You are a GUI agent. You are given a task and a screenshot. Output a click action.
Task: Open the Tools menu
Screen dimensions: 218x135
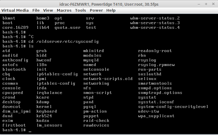tap(80, 10)
